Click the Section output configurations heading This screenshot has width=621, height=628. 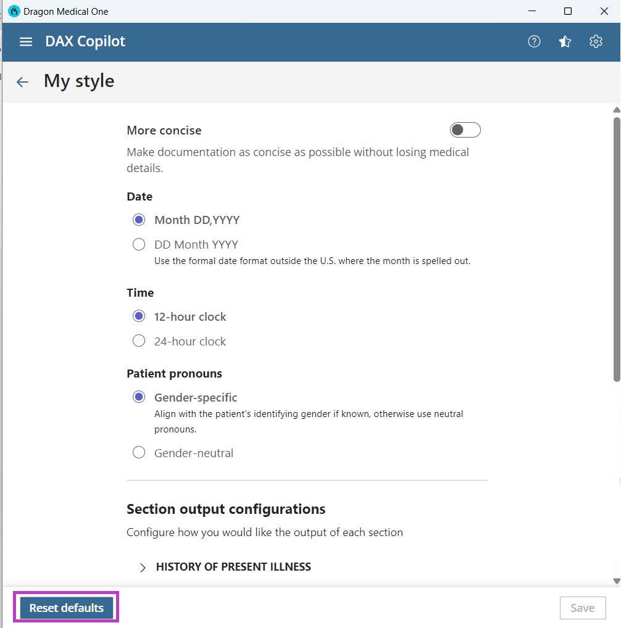click(x=226, y=509)
